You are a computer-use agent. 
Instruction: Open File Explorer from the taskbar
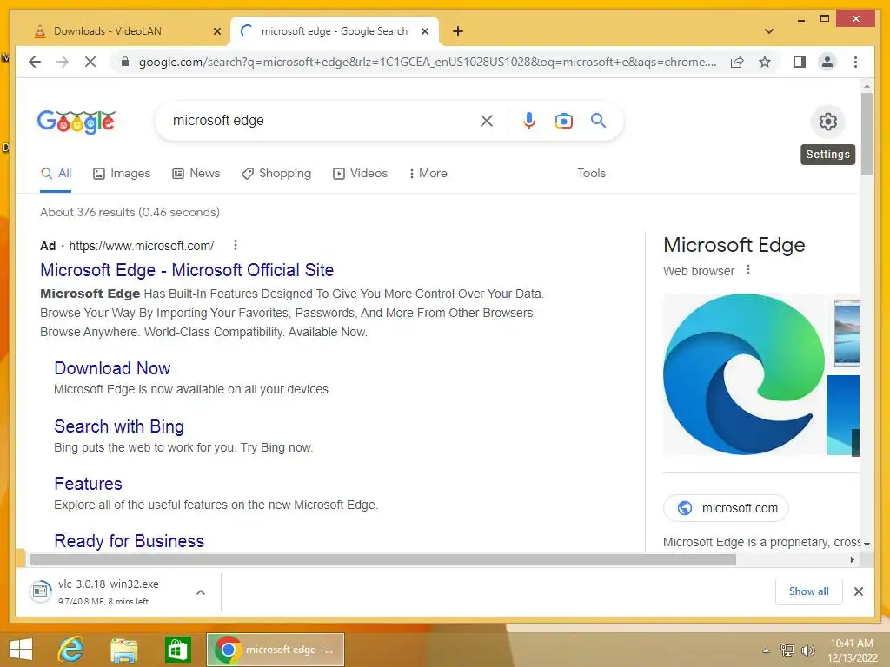click(123, 650)
